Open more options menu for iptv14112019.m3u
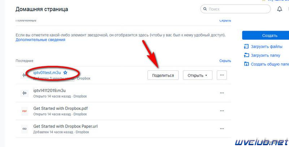The height and width of the screenshot is (147, 289). coord(222,93)
